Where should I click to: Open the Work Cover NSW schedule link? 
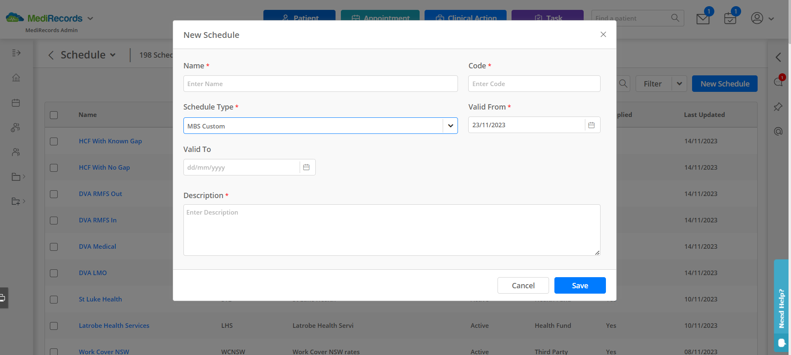[104, 351]
